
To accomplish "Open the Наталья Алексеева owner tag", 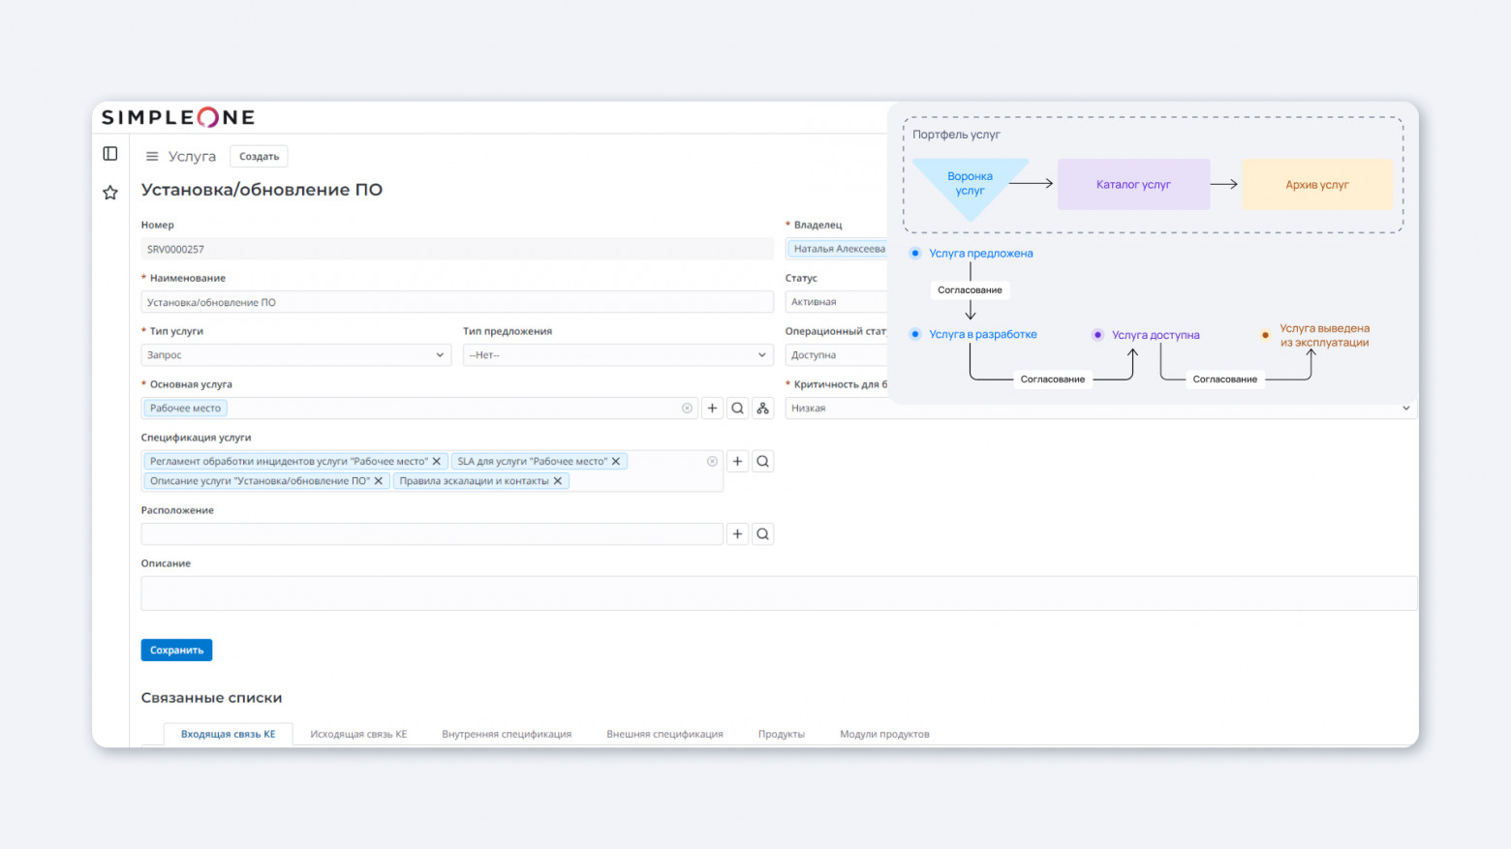I will [839, 249].
